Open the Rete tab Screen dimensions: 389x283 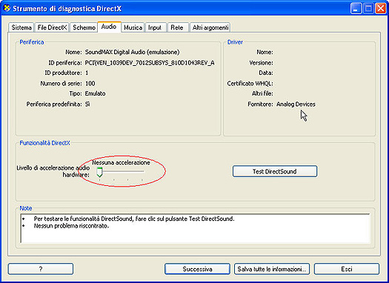point(177,27)
